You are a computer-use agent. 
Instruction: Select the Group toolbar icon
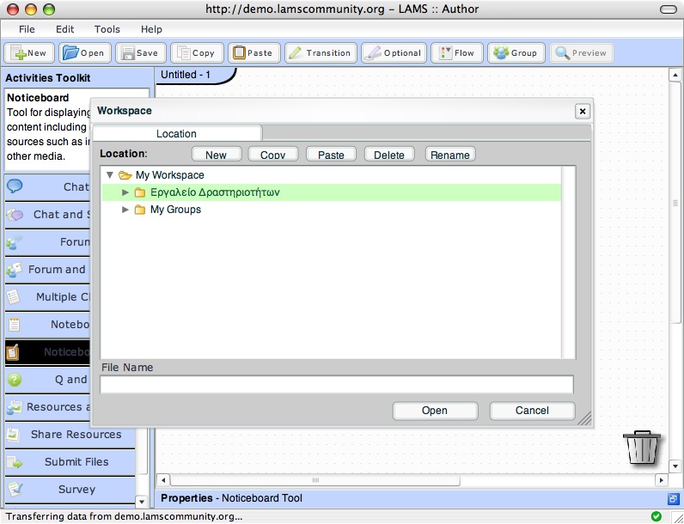tap(500, 53)
